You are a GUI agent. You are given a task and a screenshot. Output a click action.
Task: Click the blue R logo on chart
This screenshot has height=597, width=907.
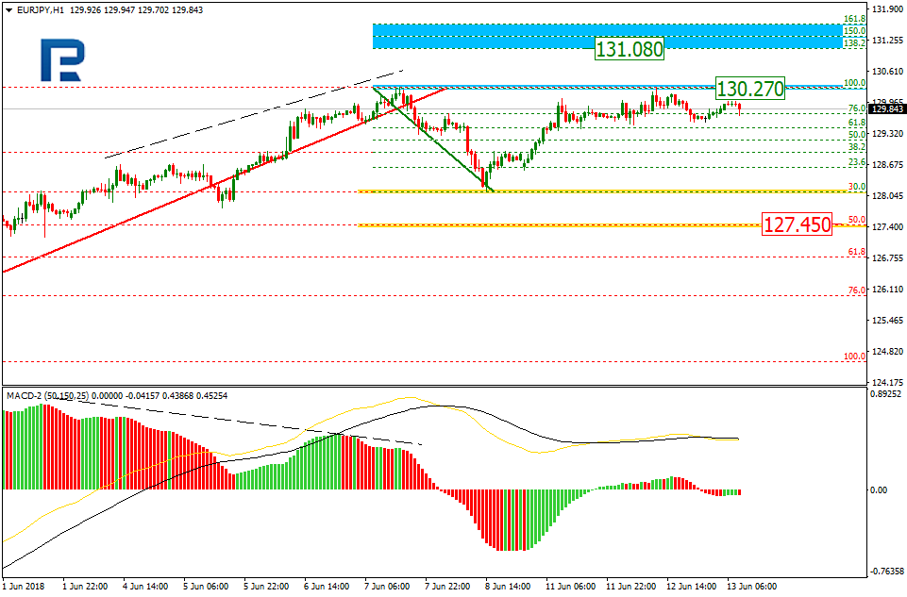click(61, 60)
